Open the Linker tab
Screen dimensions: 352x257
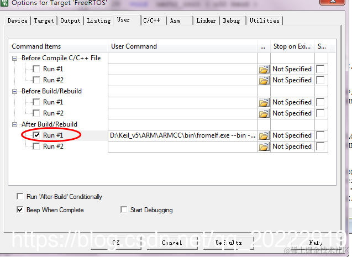point(206,20)
